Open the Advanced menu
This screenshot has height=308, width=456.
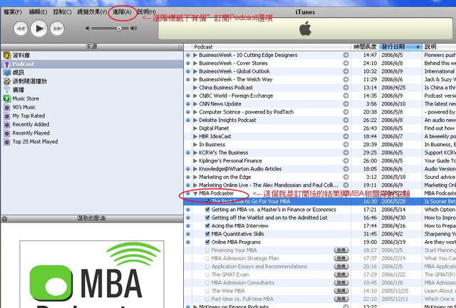coord(122,12)
